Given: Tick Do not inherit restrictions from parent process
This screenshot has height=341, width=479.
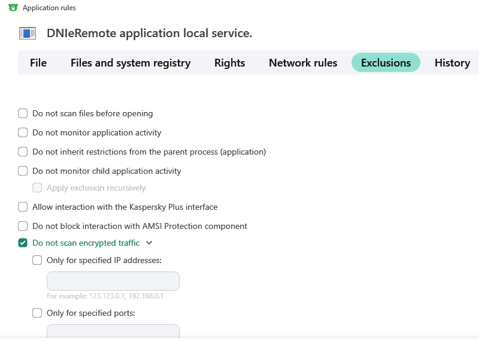Looking at the screenshot, I should 23,152.
